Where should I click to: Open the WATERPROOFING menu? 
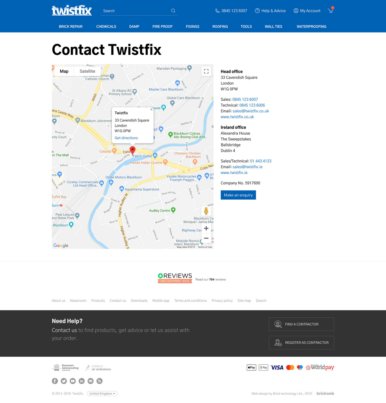click(x=311, y=26)
